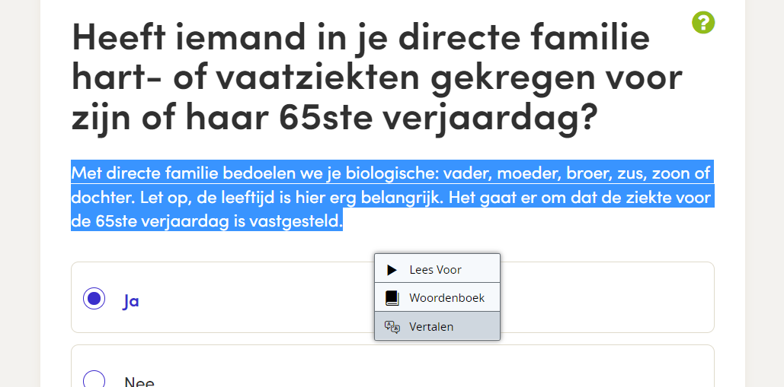Click the highlighted explanation paragraph to deselect it
784x387 pixels.
[392, 196]
